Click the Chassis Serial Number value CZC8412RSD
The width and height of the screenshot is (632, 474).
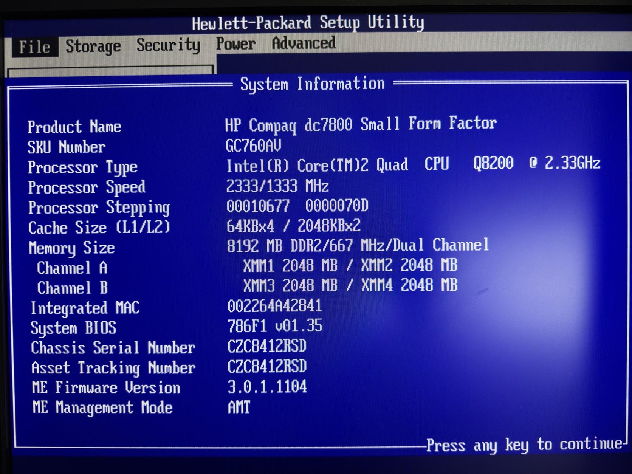pos(267,346)
